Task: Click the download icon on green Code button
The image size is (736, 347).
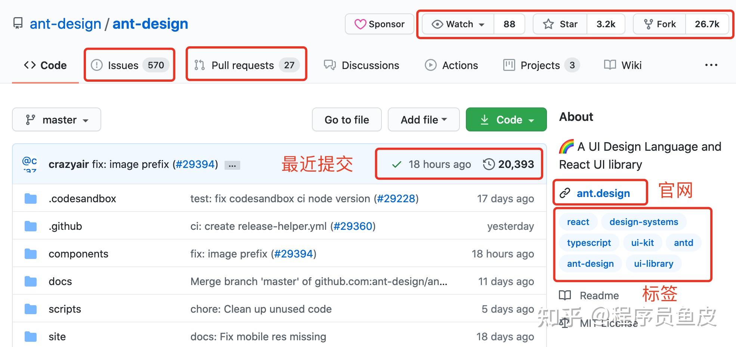Action: pyautogui.click(x=485, y=120)
